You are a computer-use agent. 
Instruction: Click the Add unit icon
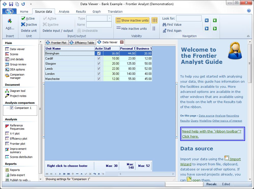point(10,21)
